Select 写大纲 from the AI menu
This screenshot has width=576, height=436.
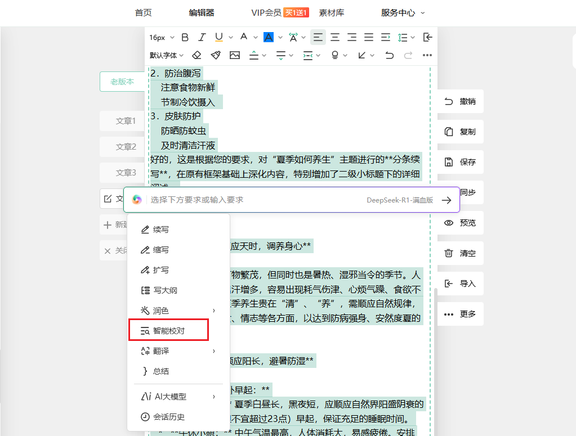[178, 290]
